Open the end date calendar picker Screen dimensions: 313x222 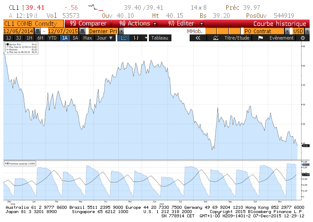(x=82, y=31)
